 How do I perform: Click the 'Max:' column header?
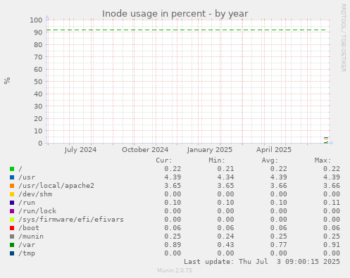[x=323, y=160]
